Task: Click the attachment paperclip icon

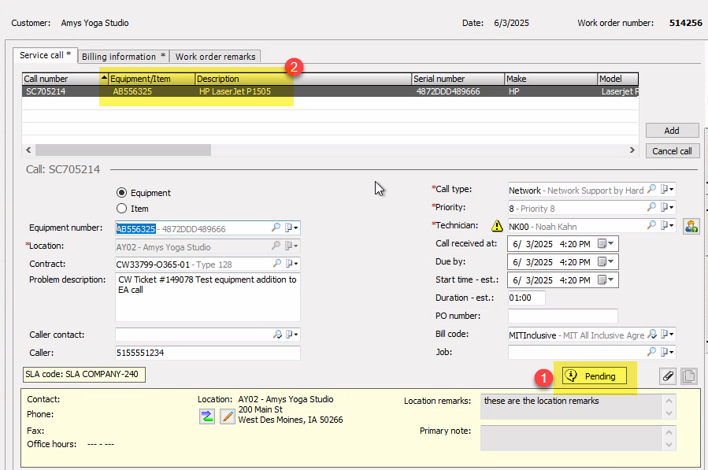Action: point(668,376)
